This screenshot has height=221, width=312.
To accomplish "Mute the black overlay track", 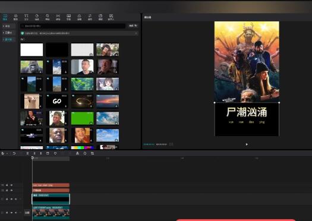I will (x=16, y=199).
